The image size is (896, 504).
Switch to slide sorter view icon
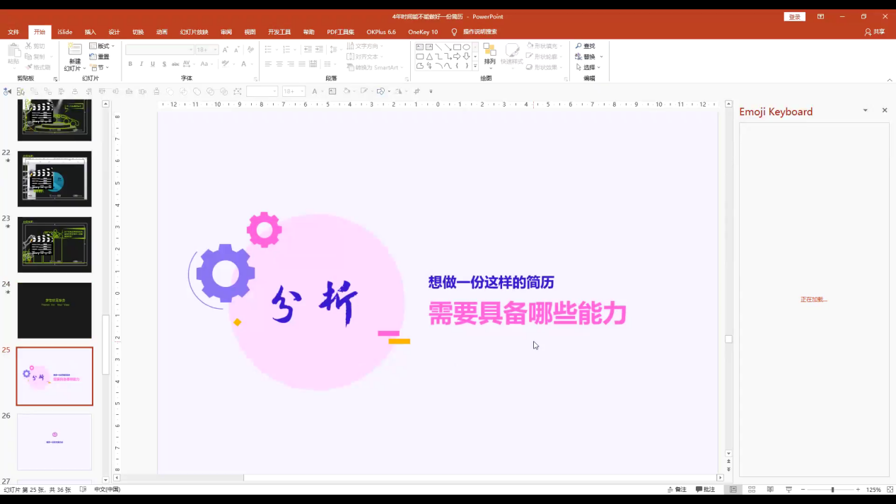point(752,489)
